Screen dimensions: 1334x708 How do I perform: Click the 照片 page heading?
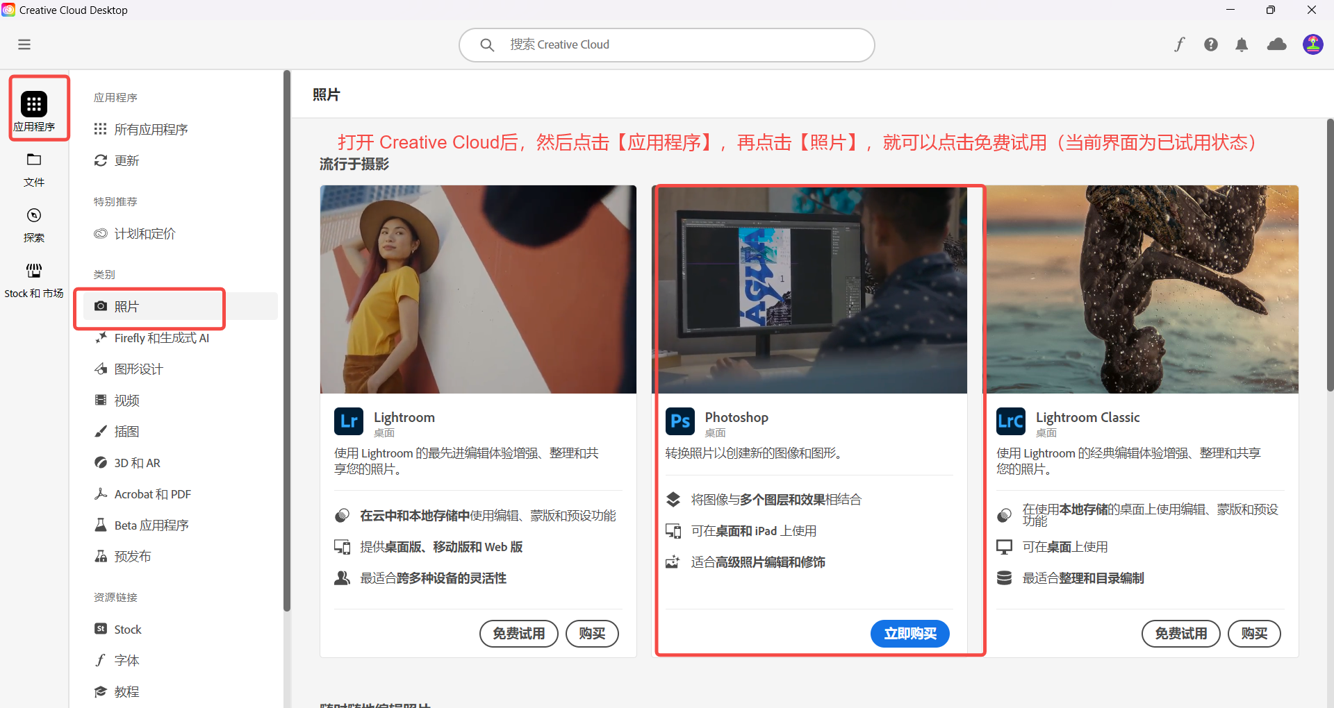tap(327, 95)
